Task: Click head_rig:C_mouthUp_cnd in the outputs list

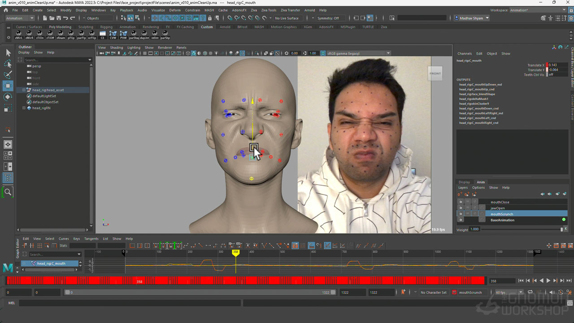Action: [x=476, y=89]
